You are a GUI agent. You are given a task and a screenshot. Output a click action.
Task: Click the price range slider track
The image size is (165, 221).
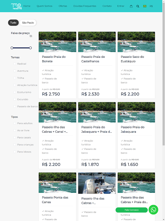point(21,48)
